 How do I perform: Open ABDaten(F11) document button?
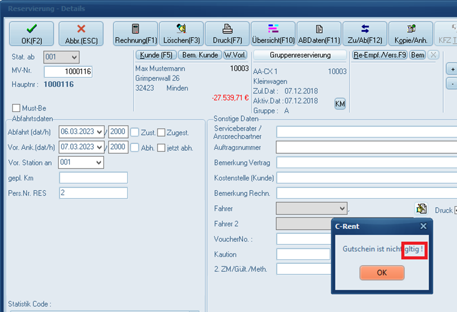319,34
